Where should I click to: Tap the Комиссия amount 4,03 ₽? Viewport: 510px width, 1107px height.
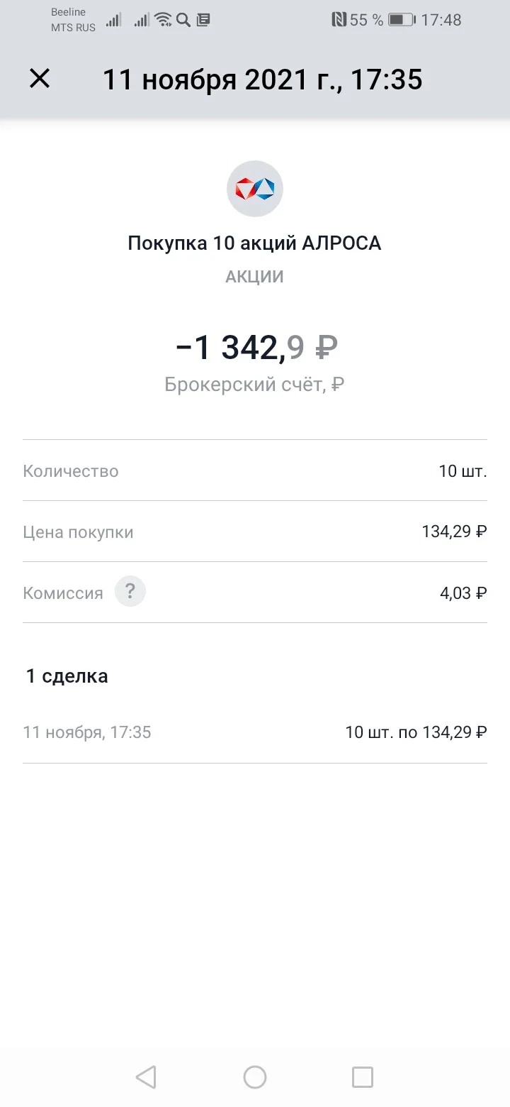[x=463, y=593]
